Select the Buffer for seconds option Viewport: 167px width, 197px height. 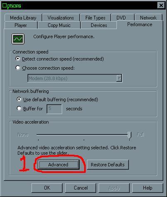[19, 108]
